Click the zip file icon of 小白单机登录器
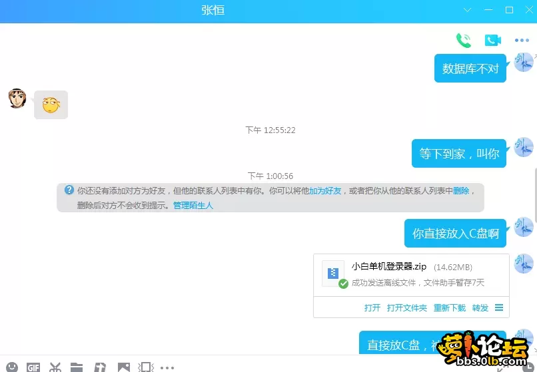Screen dimensions: 537x372 click(333, 273)
